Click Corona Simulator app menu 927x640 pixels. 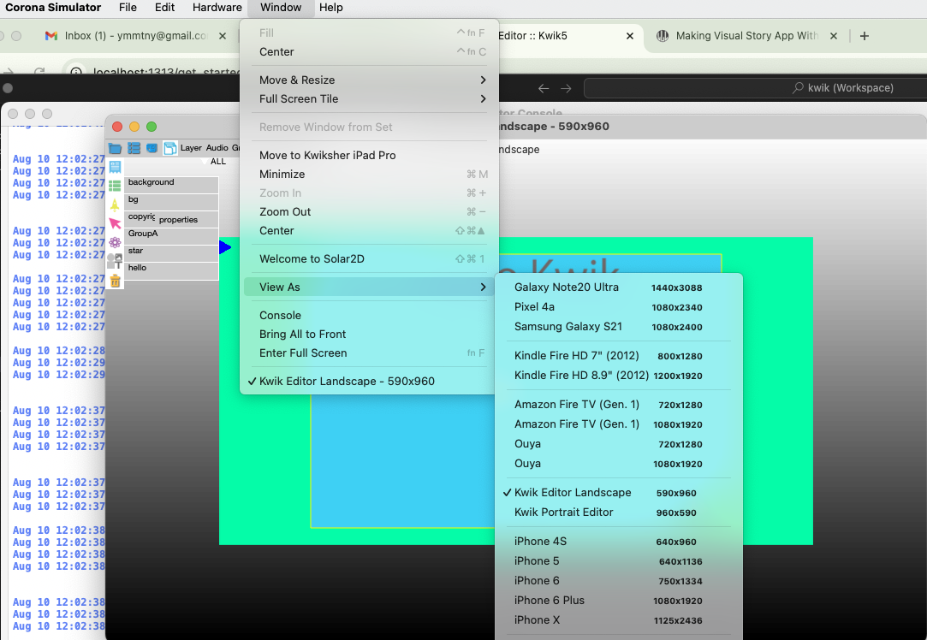click(x=53, y=8)
